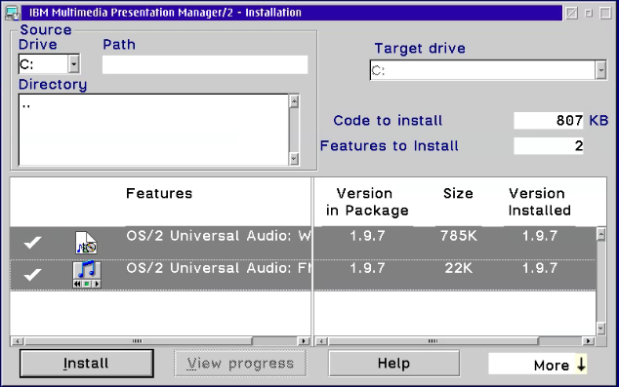Select the 'OS/2 Universal Audio: W' row text
The height and width of the screenshot is (387, 619).
click(x=219, y=236)
